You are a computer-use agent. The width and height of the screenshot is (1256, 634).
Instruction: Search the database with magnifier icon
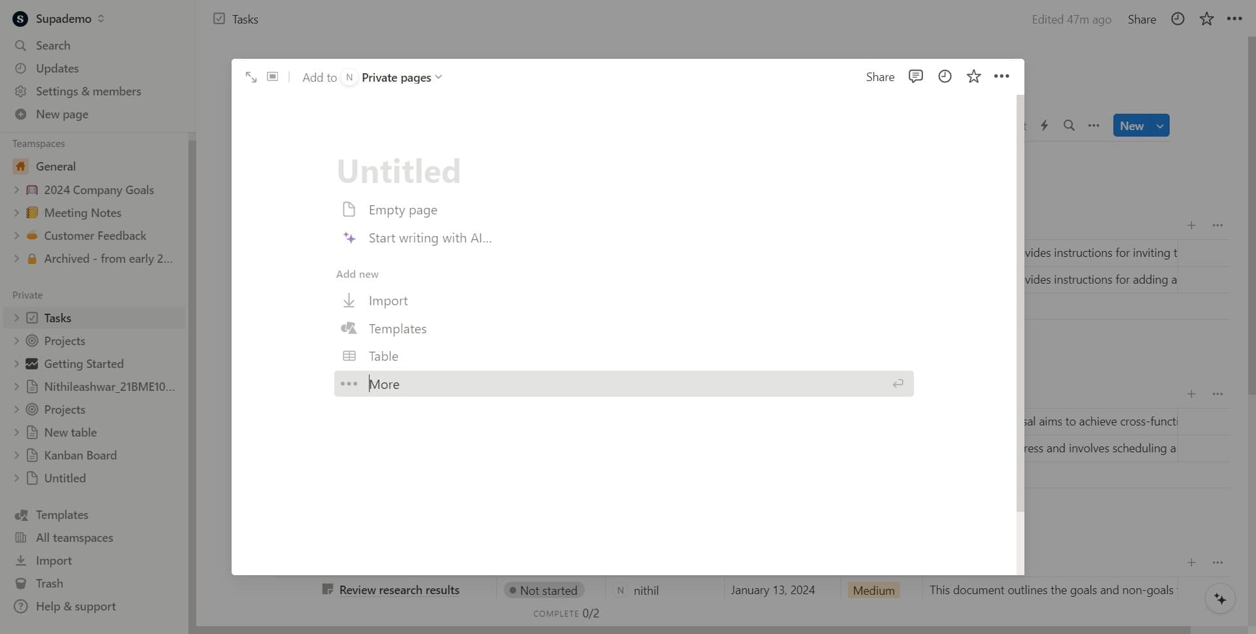click(1069, 125)
